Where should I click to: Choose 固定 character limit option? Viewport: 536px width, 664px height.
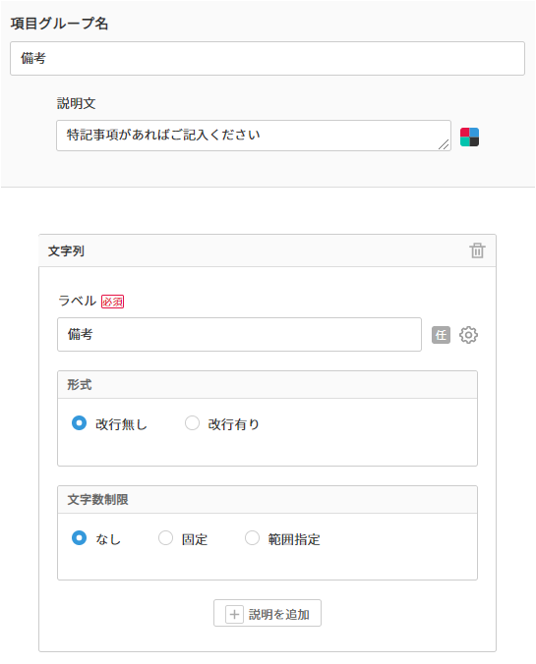165,538
